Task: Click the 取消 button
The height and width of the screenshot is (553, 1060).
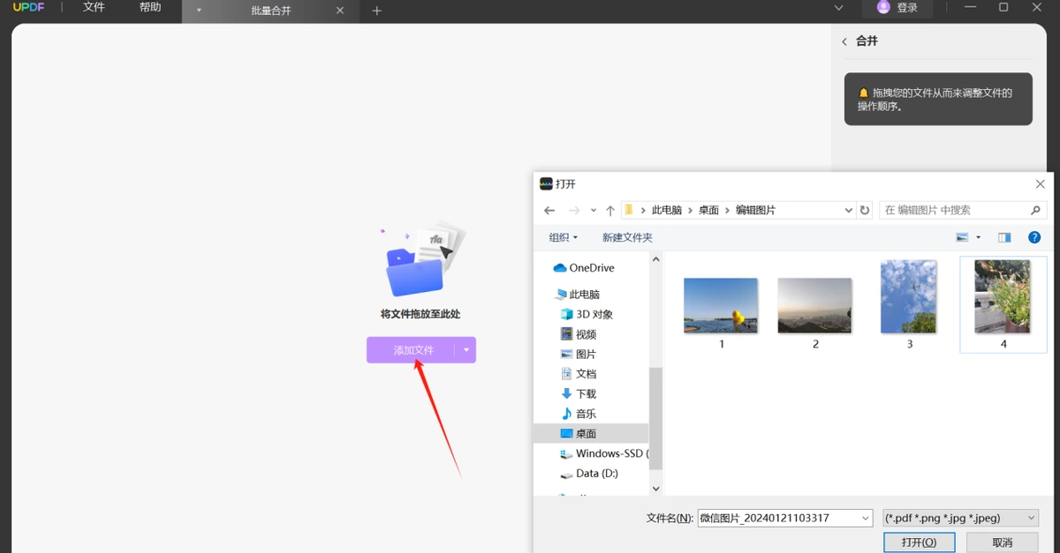Action: point(1003,542)
